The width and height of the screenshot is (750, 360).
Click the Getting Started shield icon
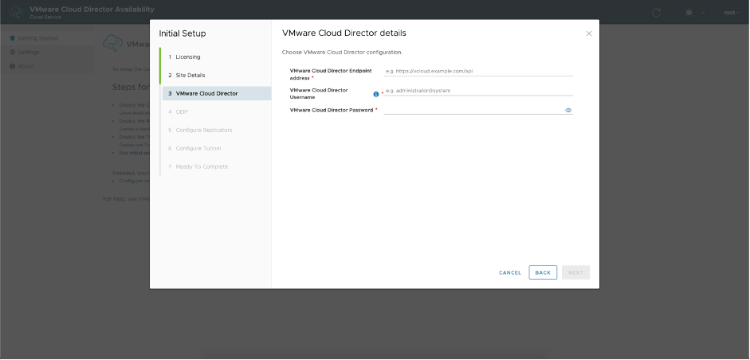(12, 38)
